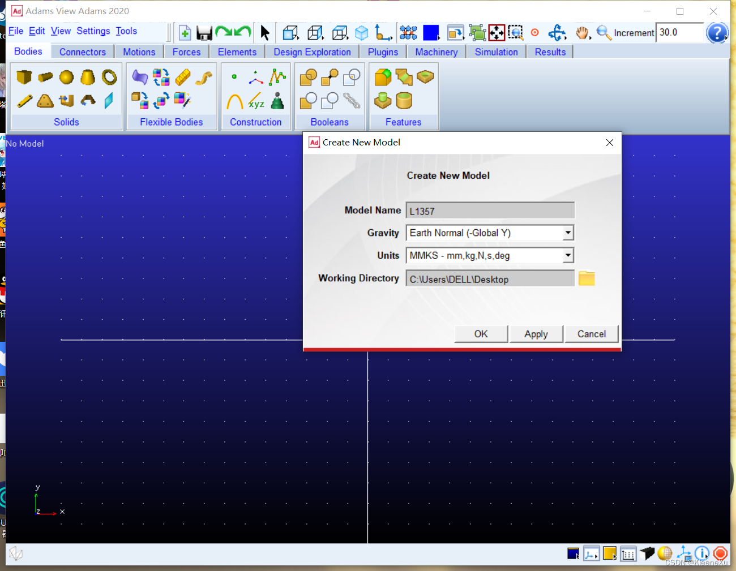Select the Box solid tool
The height and width of the screenshot is (571, 736).
(24, 77)
